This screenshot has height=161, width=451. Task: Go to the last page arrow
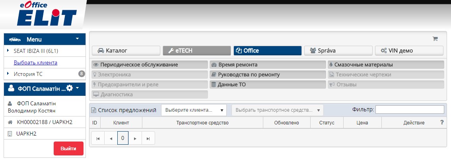coord(148,138)
